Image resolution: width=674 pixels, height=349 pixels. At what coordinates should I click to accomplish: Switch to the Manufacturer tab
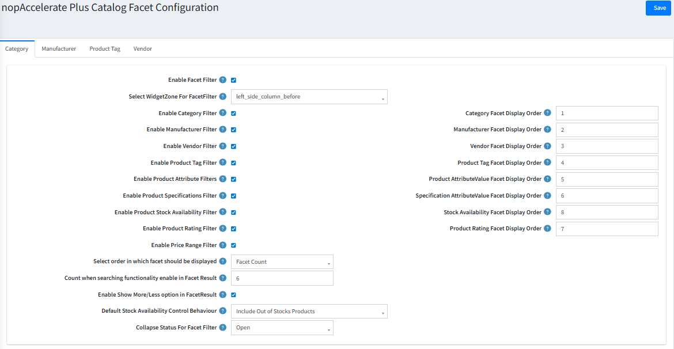[58, 48]
